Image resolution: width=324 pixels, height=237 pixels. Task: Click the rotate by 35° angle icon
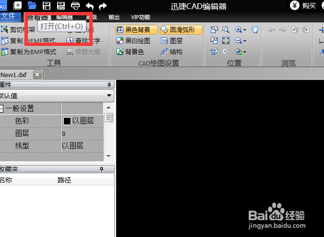(x=214, y=52)
